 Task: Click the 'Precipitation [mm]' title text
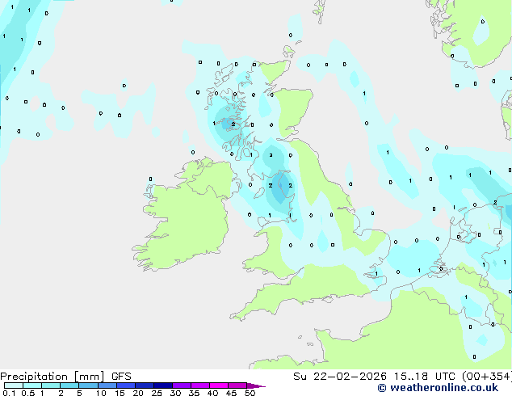[x=52, y=377]
